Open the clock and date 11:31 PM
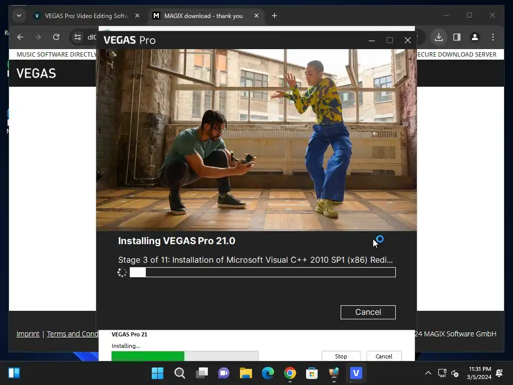Viewport: 513px width, 385px height. click(x=479, y=373)
